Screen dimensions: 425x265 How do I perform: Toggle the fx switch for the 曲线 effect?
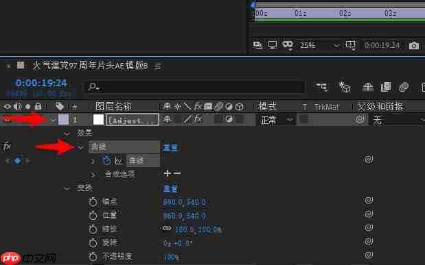(x=7, y=147)
